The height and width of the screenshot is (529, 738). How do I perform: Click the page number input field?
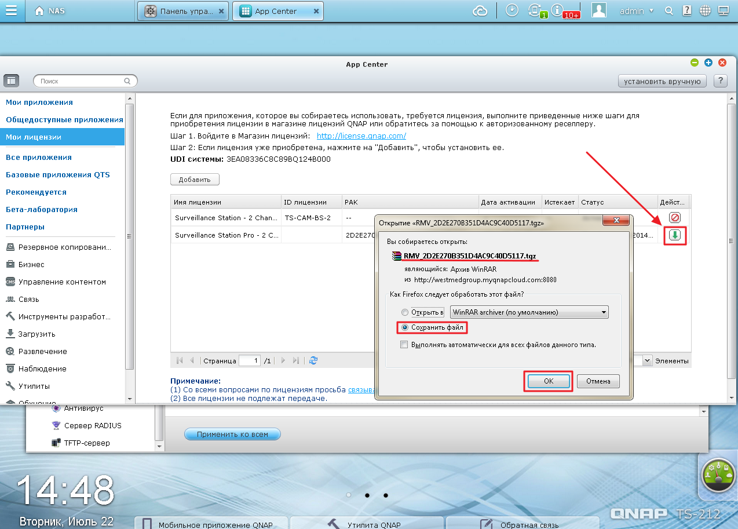click(250, 360)
